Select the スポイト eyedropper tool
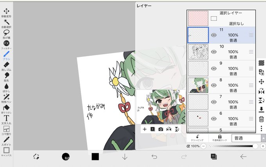The height and width of the screenshot is (167, 266). click(6, 141)
